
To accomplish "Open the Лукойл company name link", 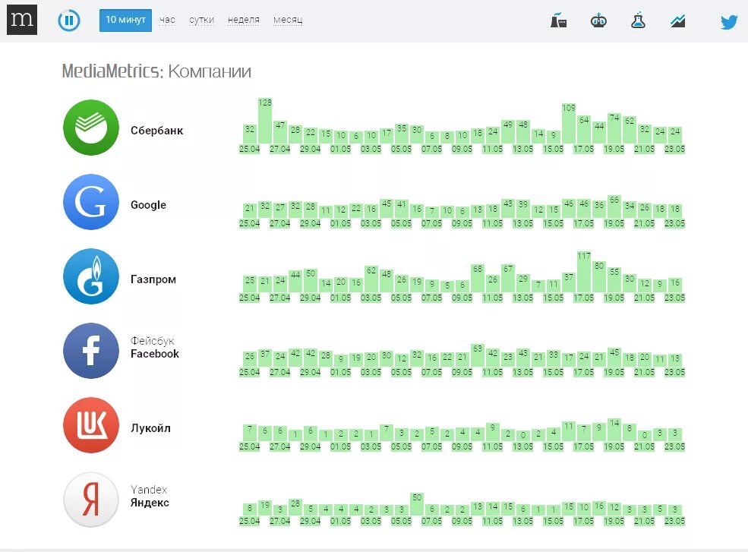I will [150, 428].
